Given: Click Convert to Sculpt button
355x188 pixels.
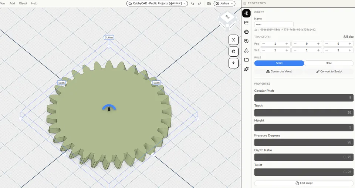Looking at the screenshot, I should pos(329,71).
